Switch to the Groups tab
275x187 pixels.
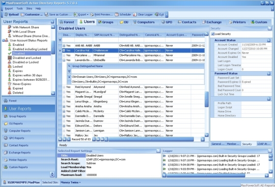click(106, 22)
